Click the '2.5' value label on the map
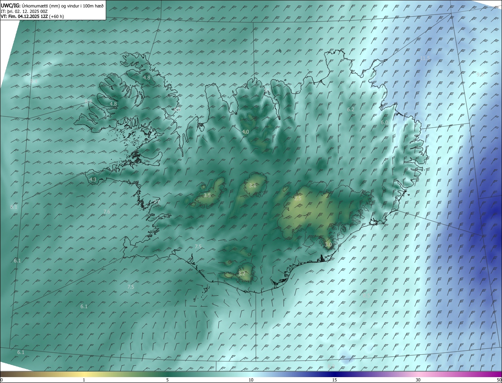Viewport: 502px width, 383px height. 298,199
